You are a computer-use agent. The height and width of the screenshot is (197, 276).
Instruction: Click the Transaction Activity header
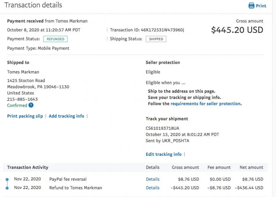(28, 167)
